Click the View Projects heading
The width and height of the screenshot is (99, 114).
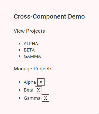[x=29, y=31]
